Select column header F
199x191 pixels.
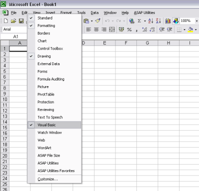(x=126, y=43)
